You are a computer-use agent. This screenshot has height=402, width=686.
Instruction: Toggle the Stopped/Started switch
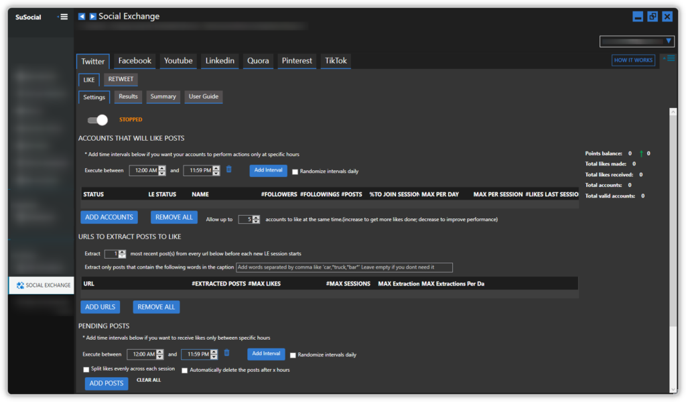(97, 120)
